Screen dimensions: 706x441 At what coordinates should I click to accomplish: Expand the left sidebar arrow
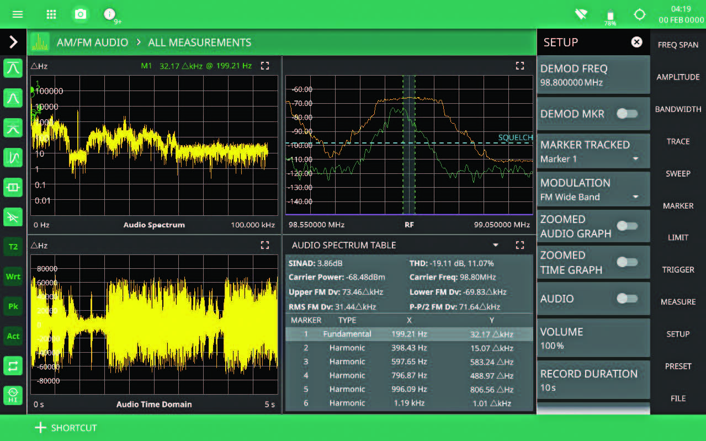[x=13, y=42]
